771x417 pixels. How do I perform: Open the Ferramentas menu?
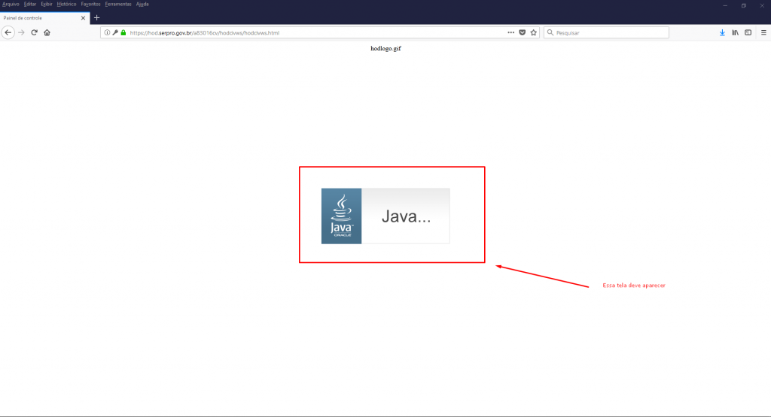point(117,5)
